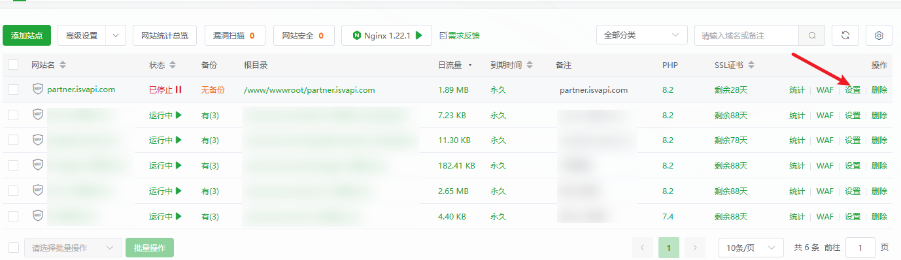Click the Nginx 1.22.1 service button
Viewport: 901px width, 260px height.
(386, 35)
